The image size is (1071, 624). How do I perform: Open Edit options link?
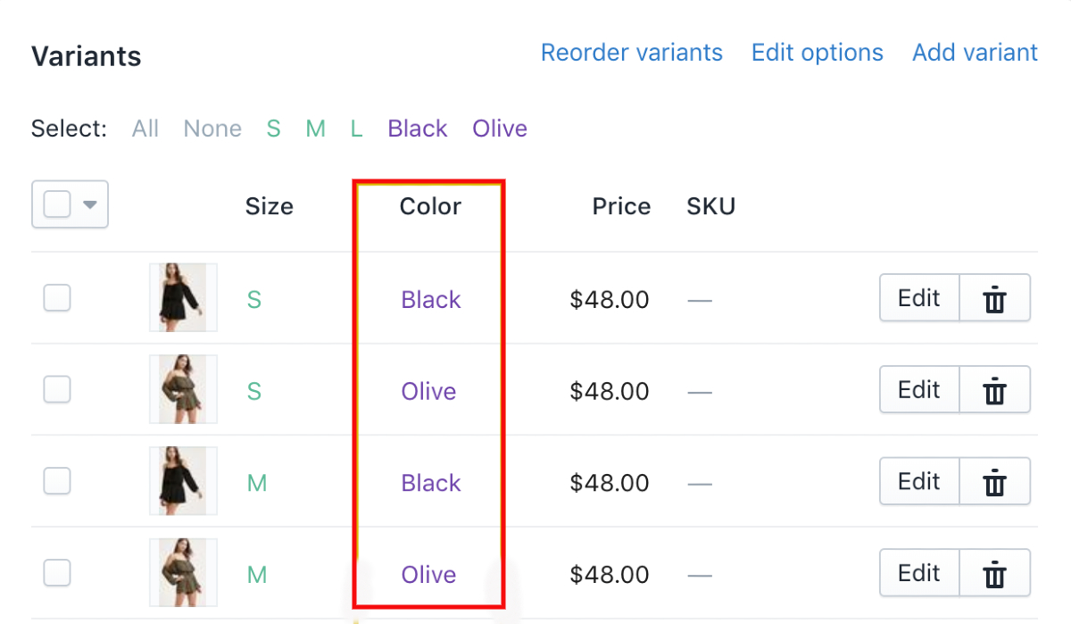(817, 53)
